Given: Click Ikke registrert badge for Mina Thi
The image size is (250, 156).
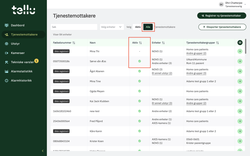Looking at the screenshot, I should tap(61, 52).
